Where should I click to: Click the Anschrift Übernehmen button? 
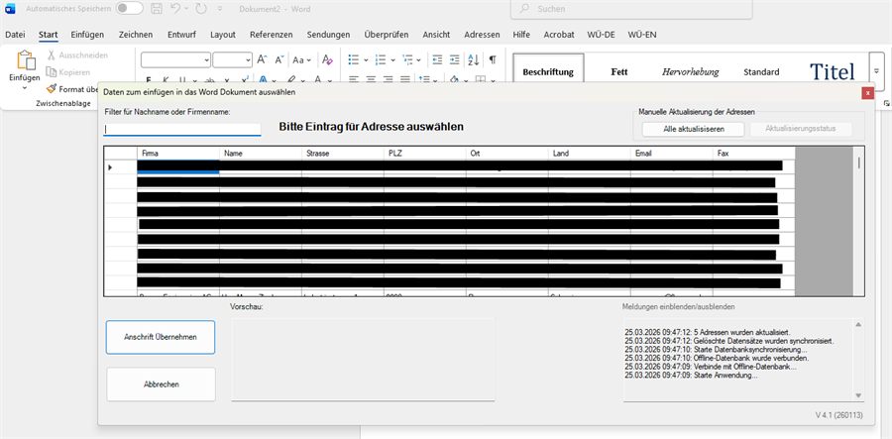[x=161, y=337]
